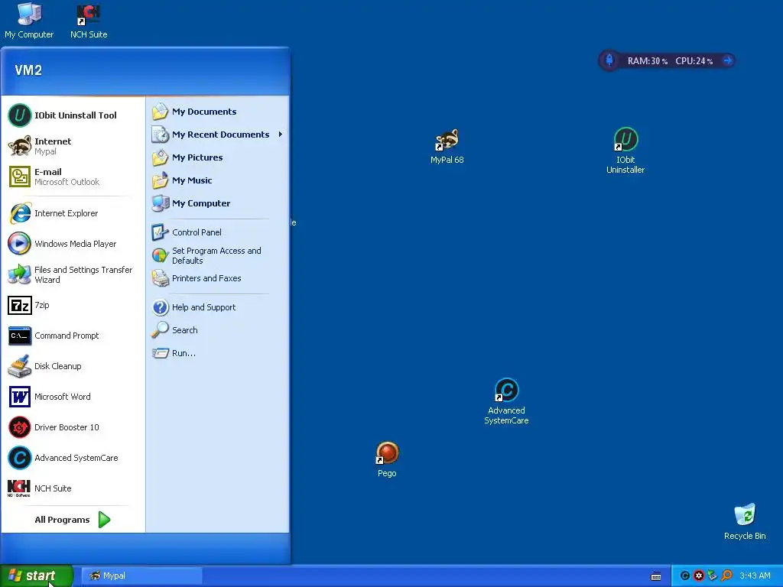
Task: Click RAM:30% reading on widget
Action: tap(647, 61)
